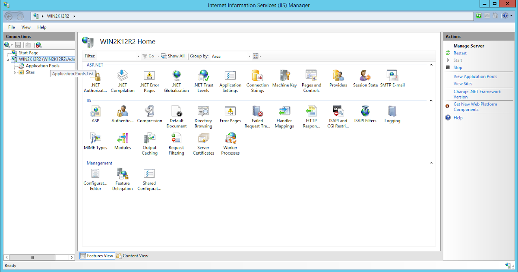
Task: Collapse the ASP.NET group
Action: pos(430,65)
